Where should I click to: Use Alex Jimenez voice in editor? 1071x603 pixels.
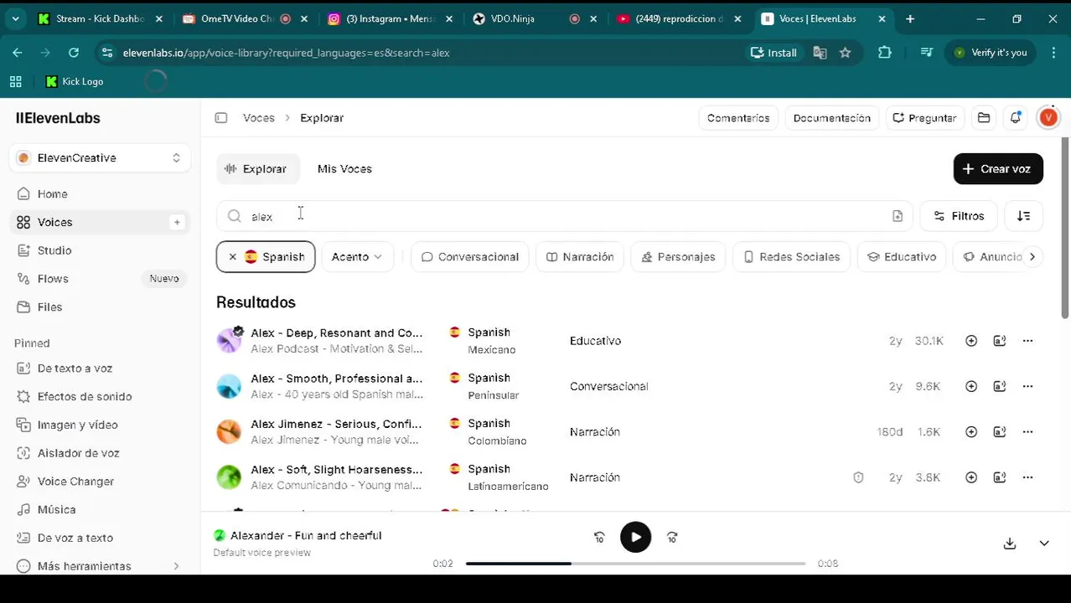click(1000, 432)
